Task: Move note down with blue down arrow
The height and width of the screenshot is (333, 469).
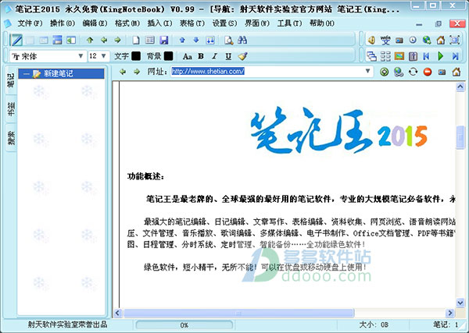Action: pyautogui.click(x=196, y=40)
